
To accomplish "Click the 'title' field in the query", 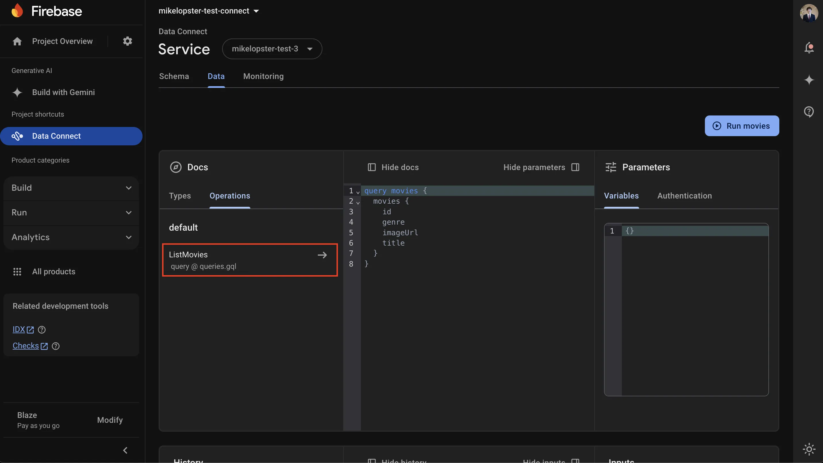I will coord(393,243).
